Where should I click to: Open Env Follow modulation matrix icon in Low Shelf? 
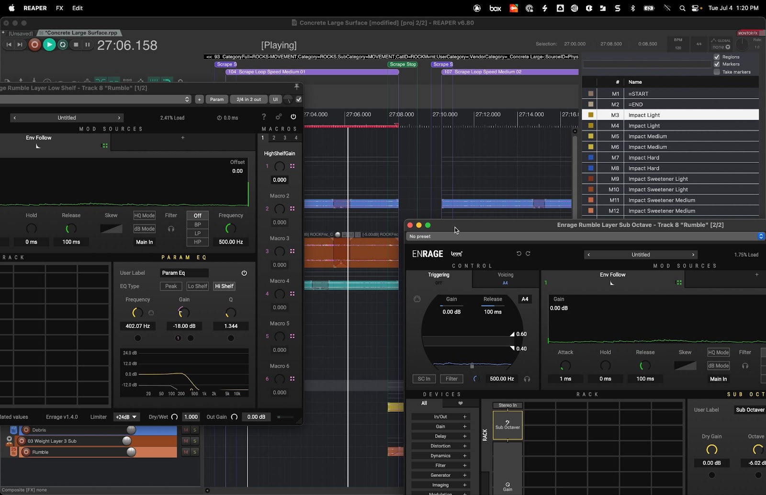[105, 146]
